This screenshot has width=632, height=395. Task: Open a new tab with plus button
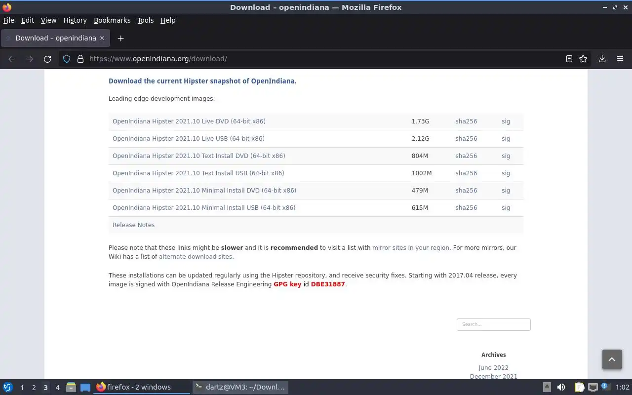tap(120, 38)
